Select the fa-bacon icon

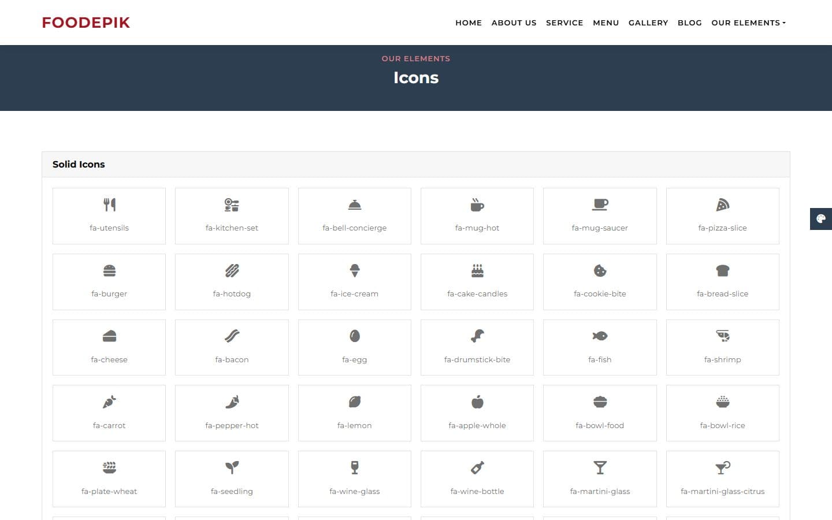tap(232, 336)
